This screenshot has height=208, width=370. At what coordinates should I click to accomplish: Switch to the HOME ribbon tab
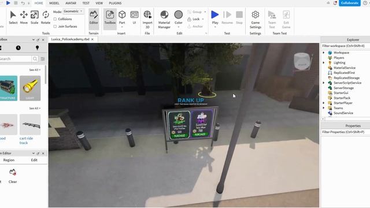(x=39, y=3)
